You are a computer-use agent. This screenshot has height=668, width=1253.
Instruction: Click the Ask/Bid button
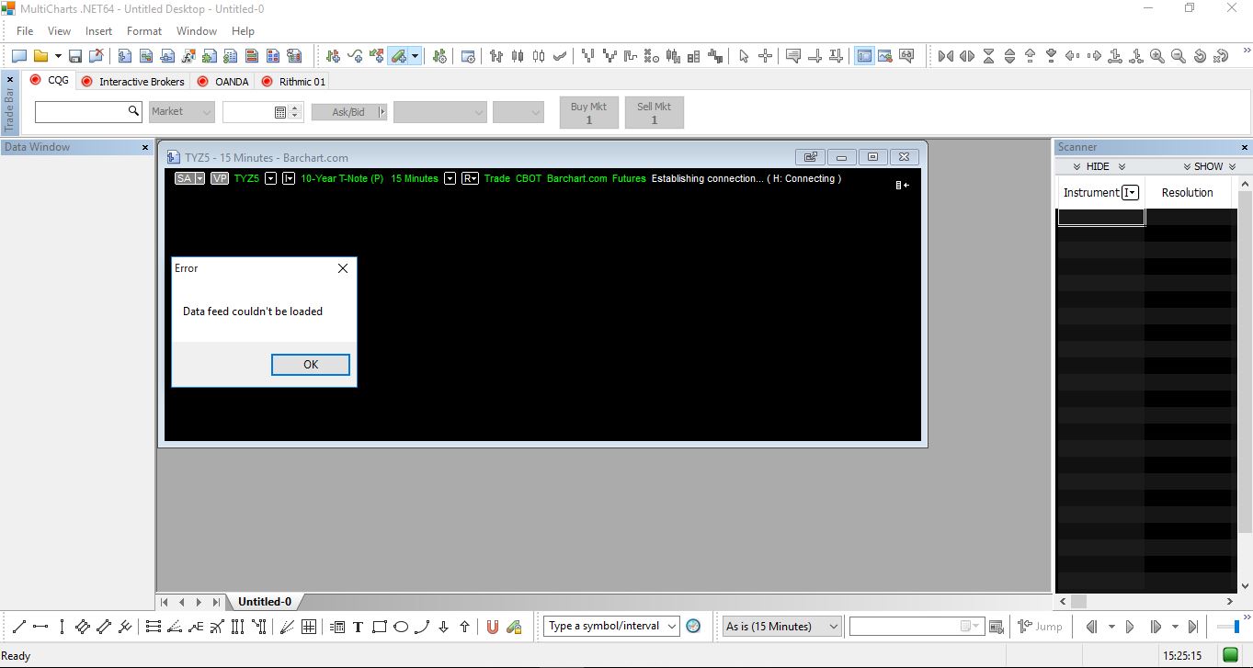[x=348, y=112]
